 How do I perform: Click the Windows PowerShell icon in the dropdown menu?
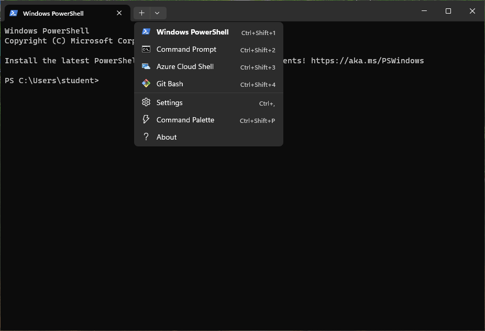click(146, 32)
